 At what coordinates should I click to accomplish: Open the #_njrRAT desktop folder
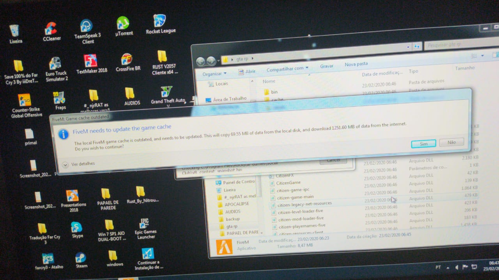point(95,101)
